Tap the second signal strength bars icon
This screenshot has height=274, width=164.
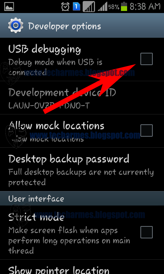pos(102,7)
